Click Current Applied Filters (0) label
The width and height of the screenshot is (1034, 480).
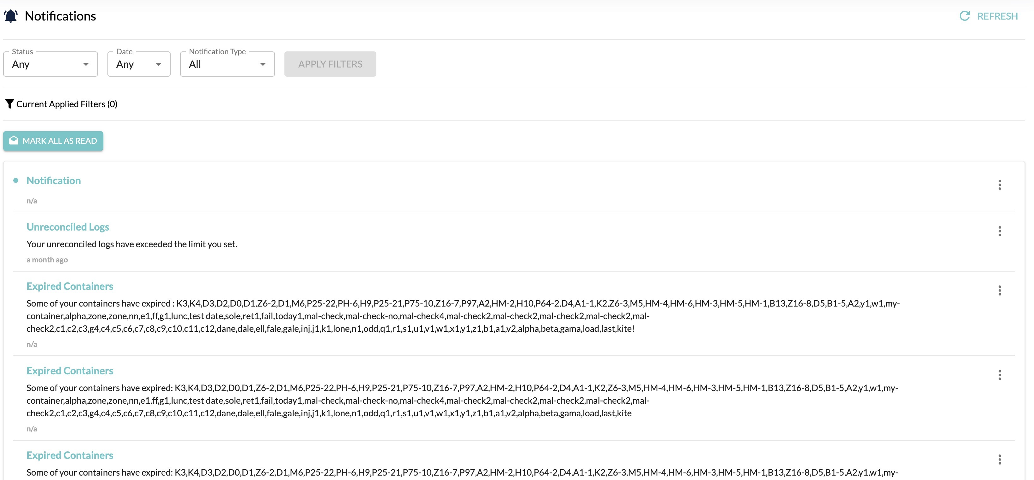[67, 104]
